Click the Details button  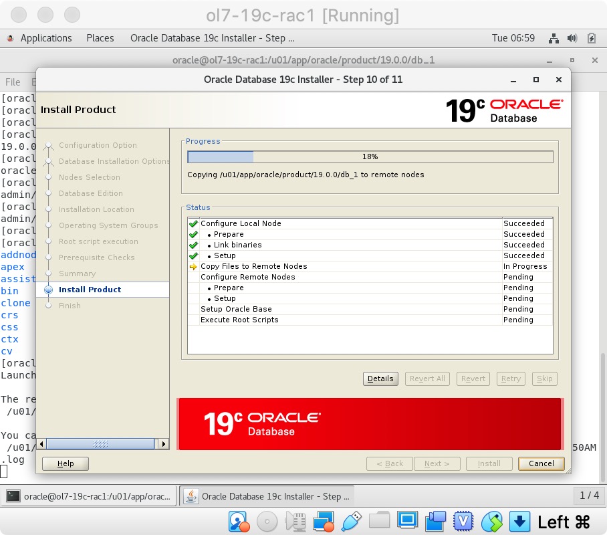(x=380, y=379)
